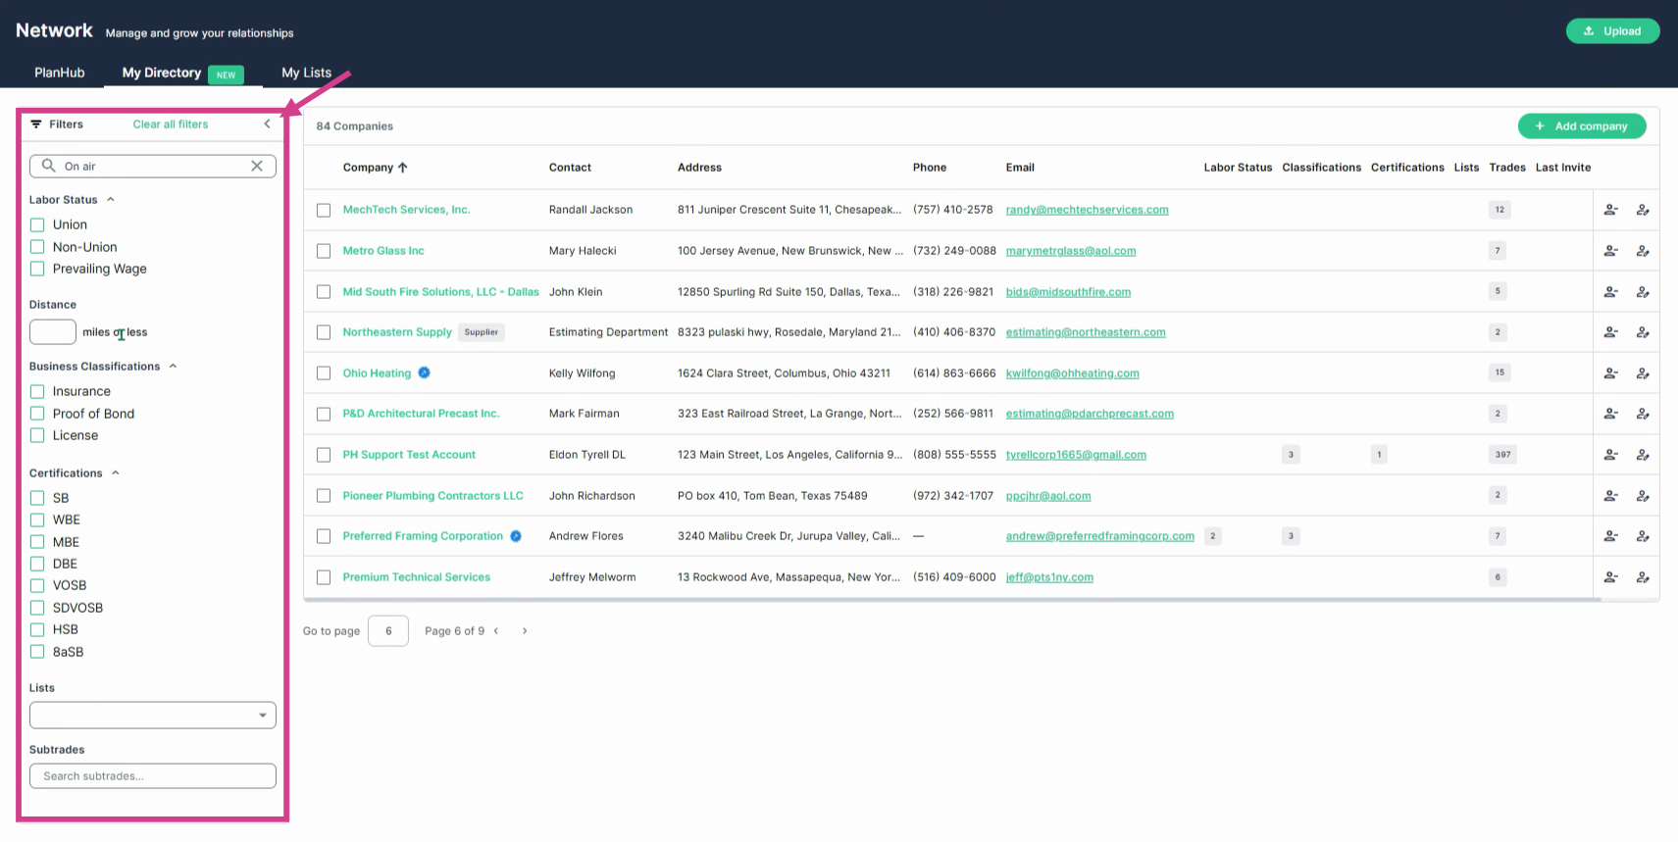This screenshot has width=1678, height=842.
Task: Collapse the Labor Status filter section
Action: 111,199
